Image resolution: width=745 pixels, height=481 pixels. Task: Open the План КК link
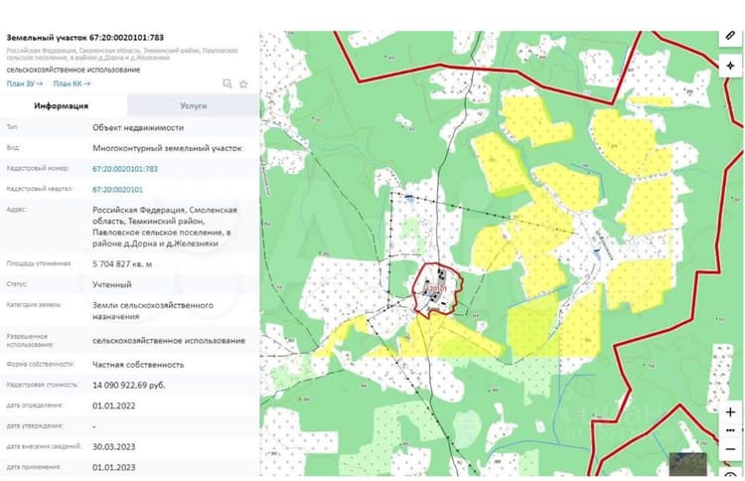pyautogui.click(x=72, y=83)
